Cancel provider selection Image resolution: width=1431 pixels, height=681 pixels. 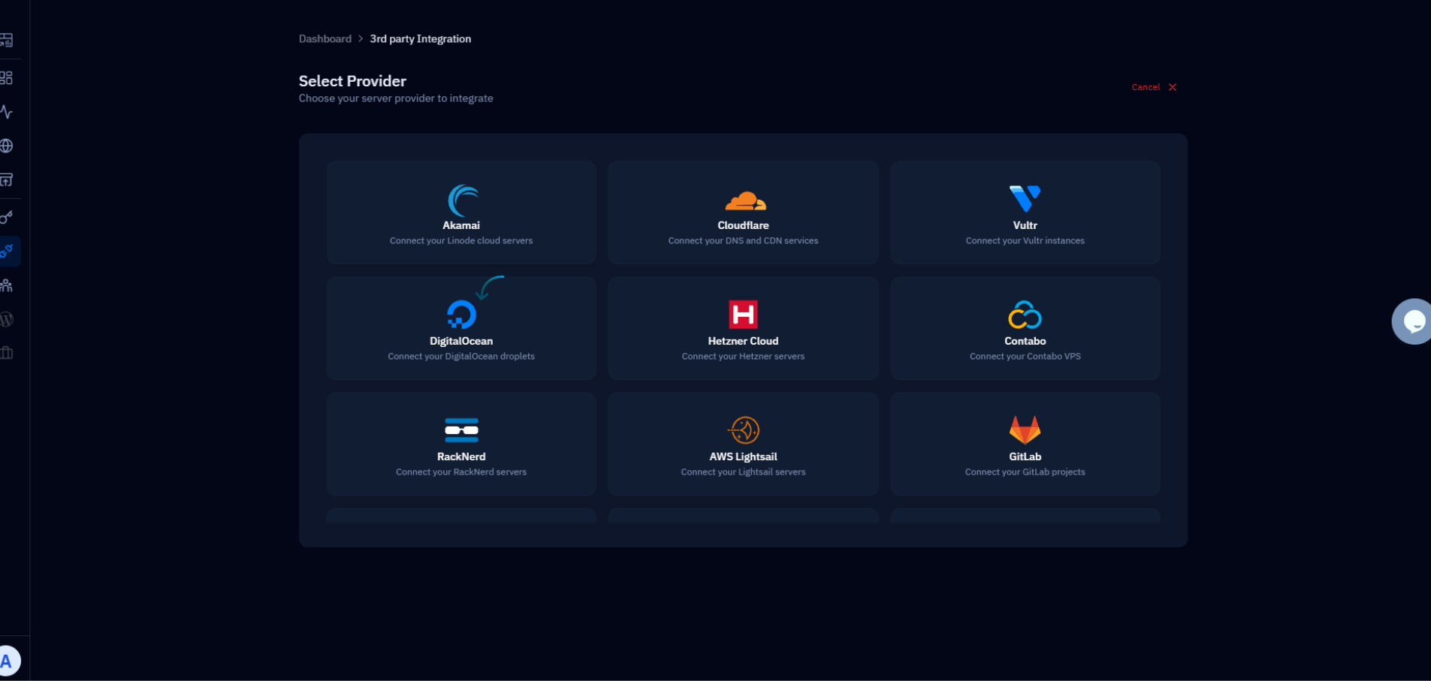[1146, 87]
